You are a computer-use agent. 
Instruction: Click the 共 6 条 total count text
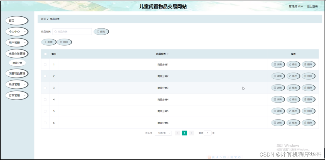[x=149, y=133]
